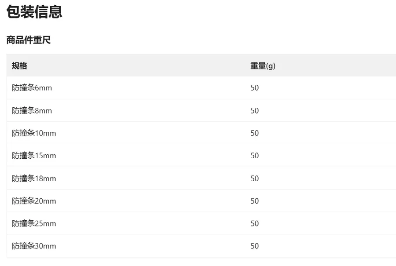396x266 pixels.
Task: Select weight cell in 防撞条15mm row
Action: coord(255,156)
